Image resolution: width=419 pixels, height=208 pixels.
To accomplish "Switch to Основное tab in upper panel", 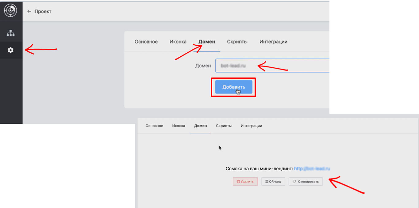I will pyautogui.click(x=146, y=42).
